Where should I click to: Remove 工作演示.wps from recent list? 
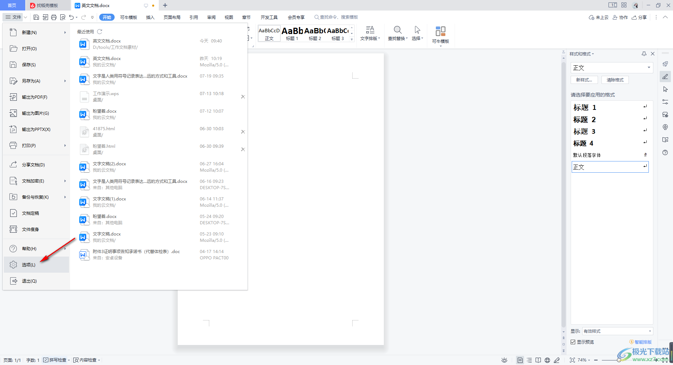243,97
